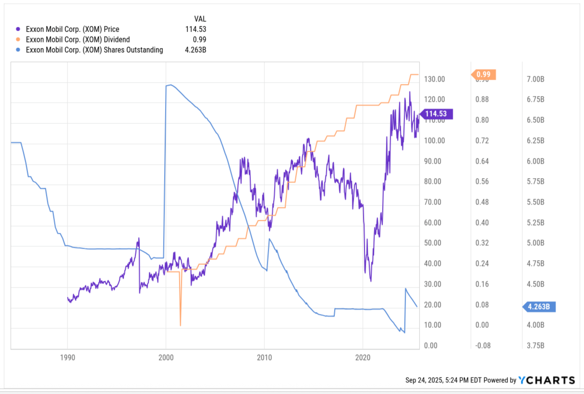Click the orange XOM Dividend legend dot
The height and width of the screenshot is (394, 584).
click(x=18, y=39)
